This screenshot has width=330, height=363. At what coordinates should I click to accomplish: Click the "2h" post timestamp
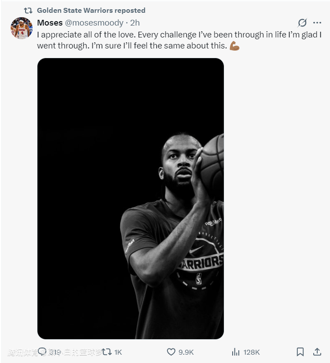(x=135, y=23)
